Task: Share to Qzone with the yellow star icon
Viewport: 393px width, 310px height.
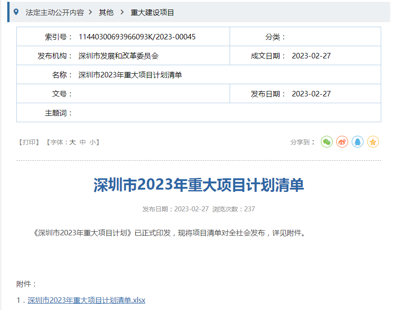Action: click(373, 142)
